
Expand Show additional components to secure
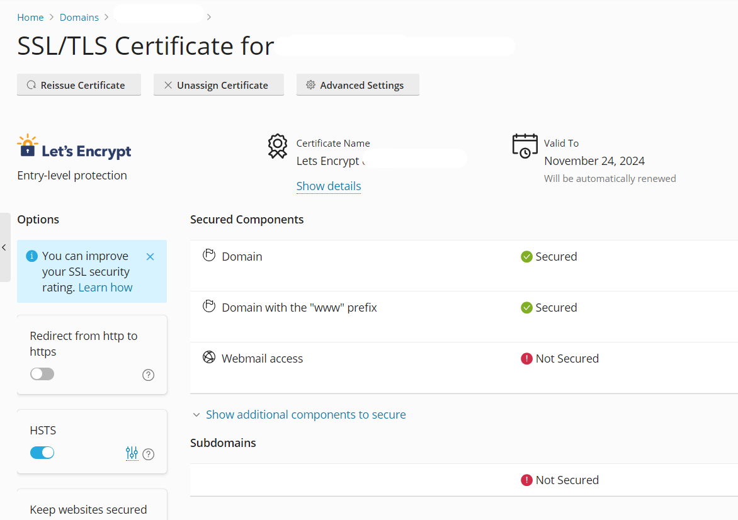305,414
